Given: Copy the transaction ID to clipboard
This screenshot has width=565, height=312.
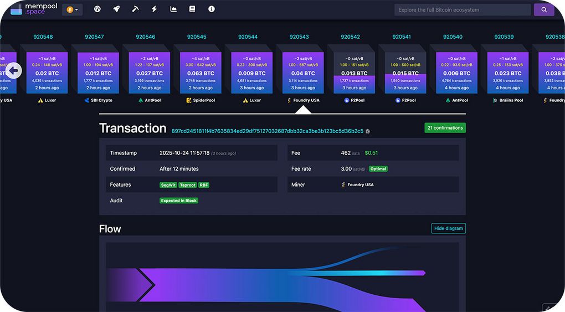Looking at the screenshot, I should click(x=368, y=131).
